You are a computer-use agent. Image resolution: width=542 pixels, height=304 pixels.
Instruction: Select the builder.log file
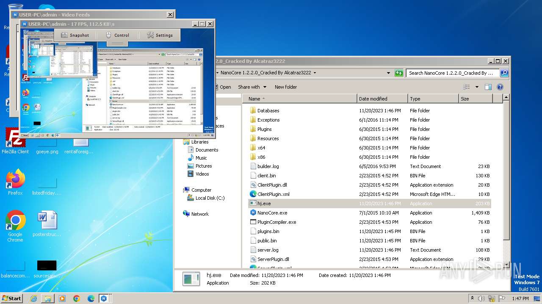tap(369, 166)
